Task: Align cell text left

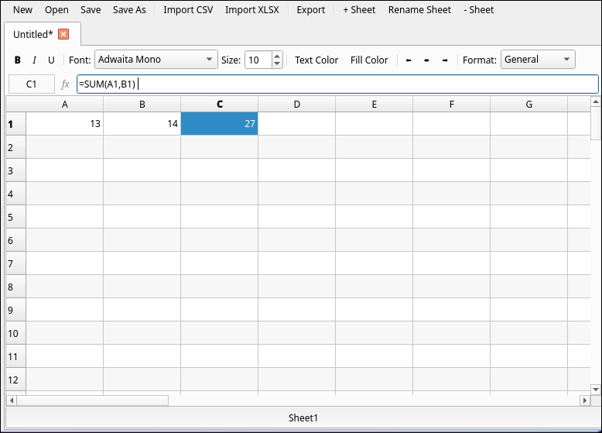Action: click(x=409, y=60)
